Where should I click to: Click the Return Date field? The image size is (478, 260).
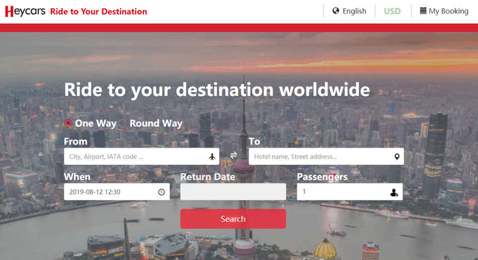[233, 192]
